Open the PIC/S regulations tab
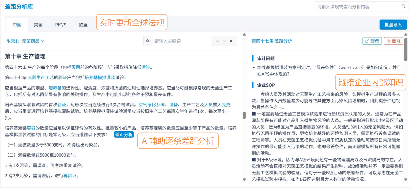The width and height of the screenshot is (411, 188). (61, 25)
